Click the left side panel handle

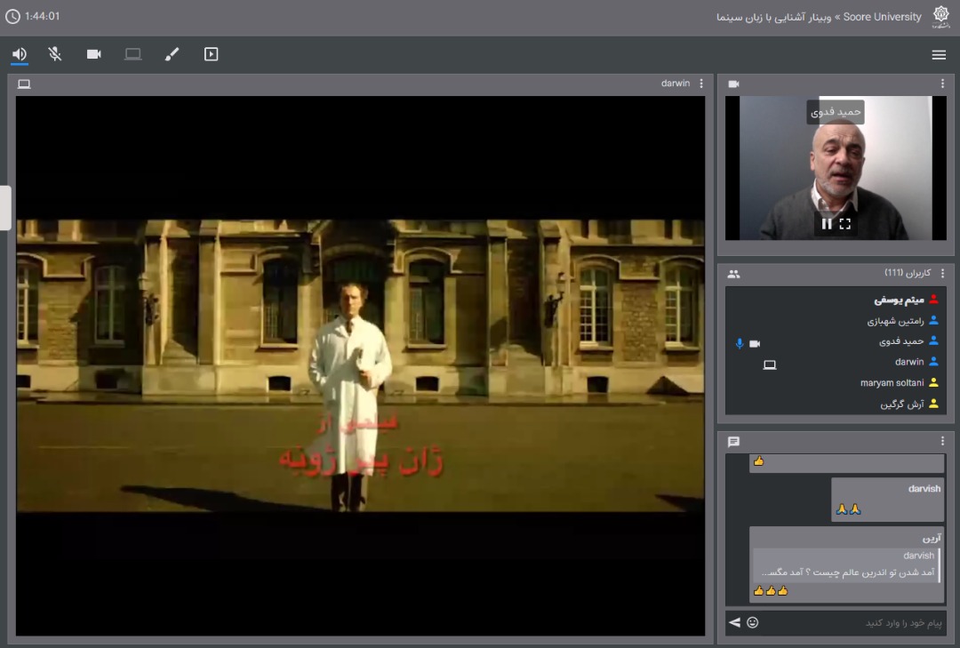pos(5,208)
